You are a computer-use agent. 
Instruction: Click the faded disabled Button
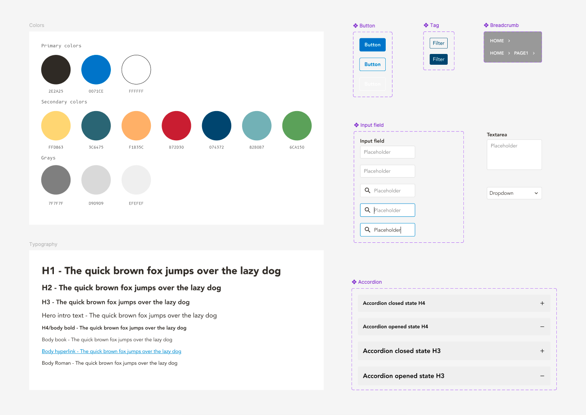pyautogui.click(x=372, y=84)
